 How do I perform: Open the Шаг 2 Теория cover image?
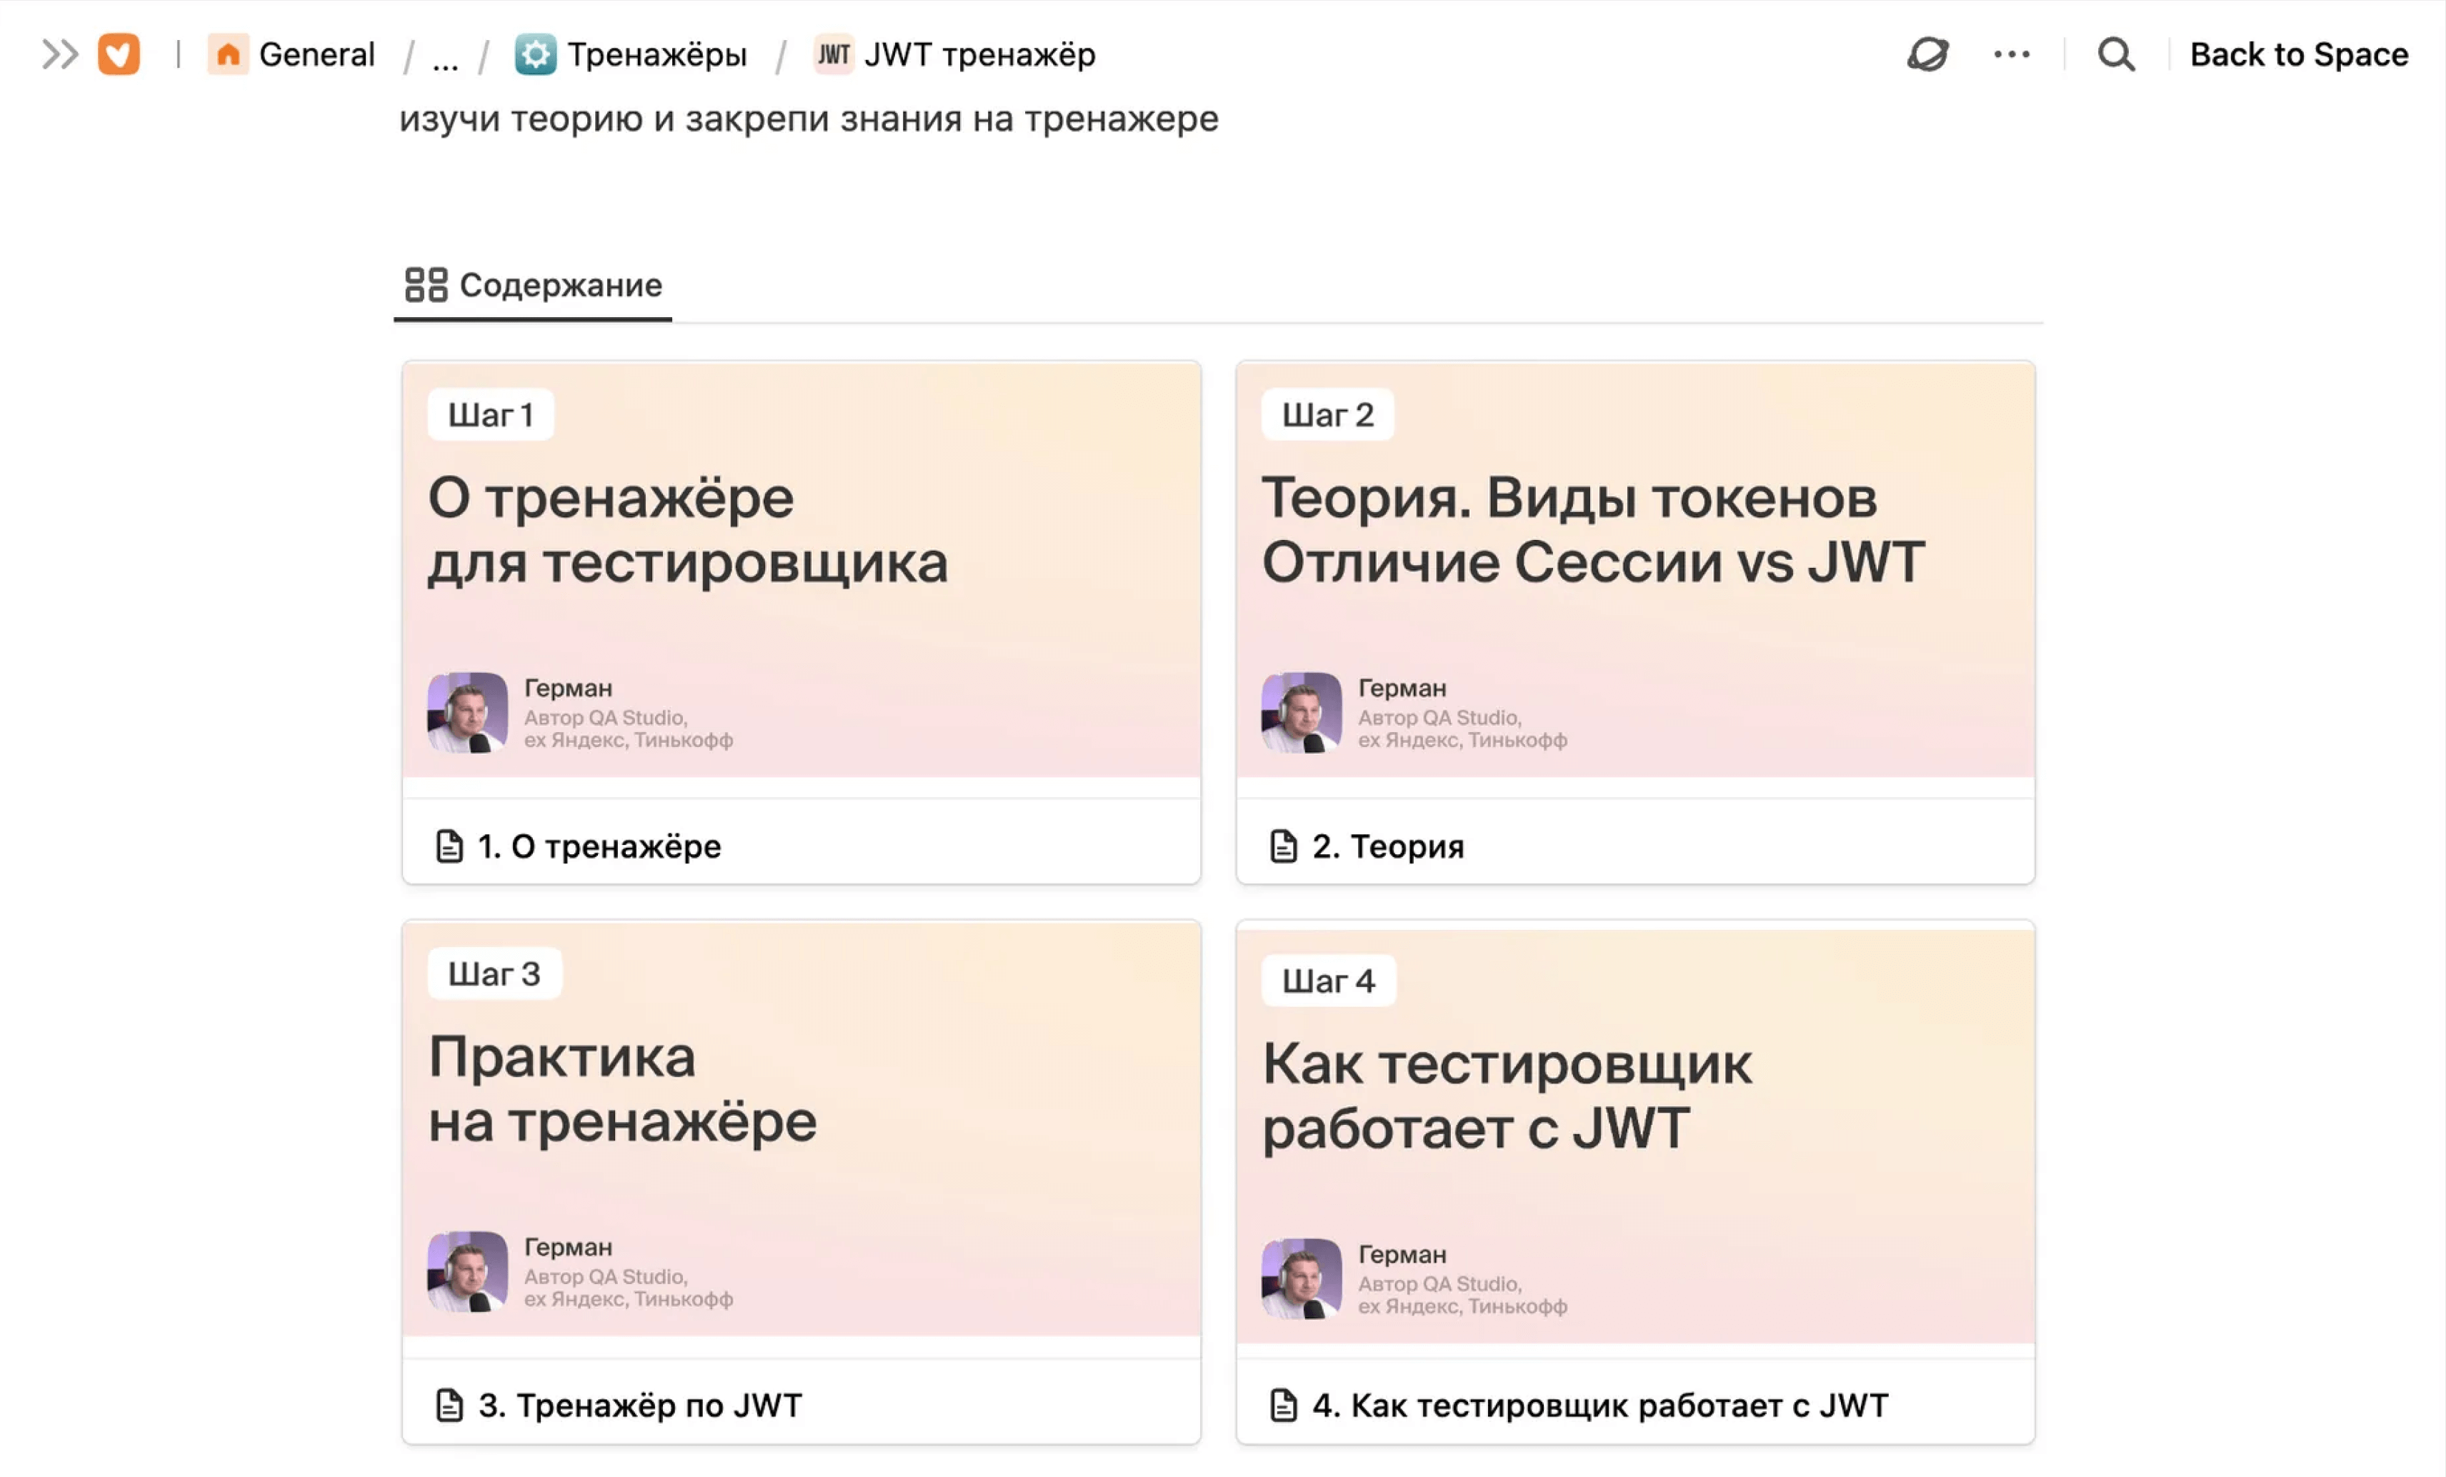(1635, 569)
